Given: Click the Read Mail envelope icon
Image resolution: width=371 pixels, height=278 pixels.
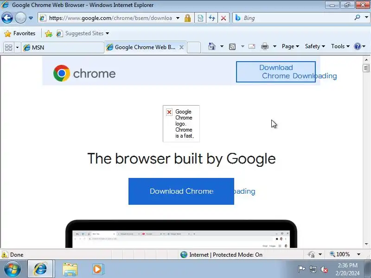Looking at the screenshot, I should (252, 46).
